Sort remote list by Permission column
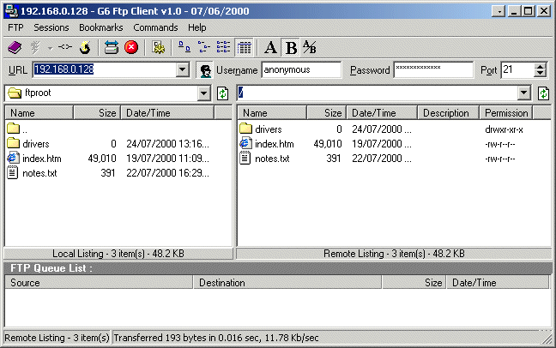Image resolution: width=556 pixels, height=348 pixels. (x=506, y=112)
